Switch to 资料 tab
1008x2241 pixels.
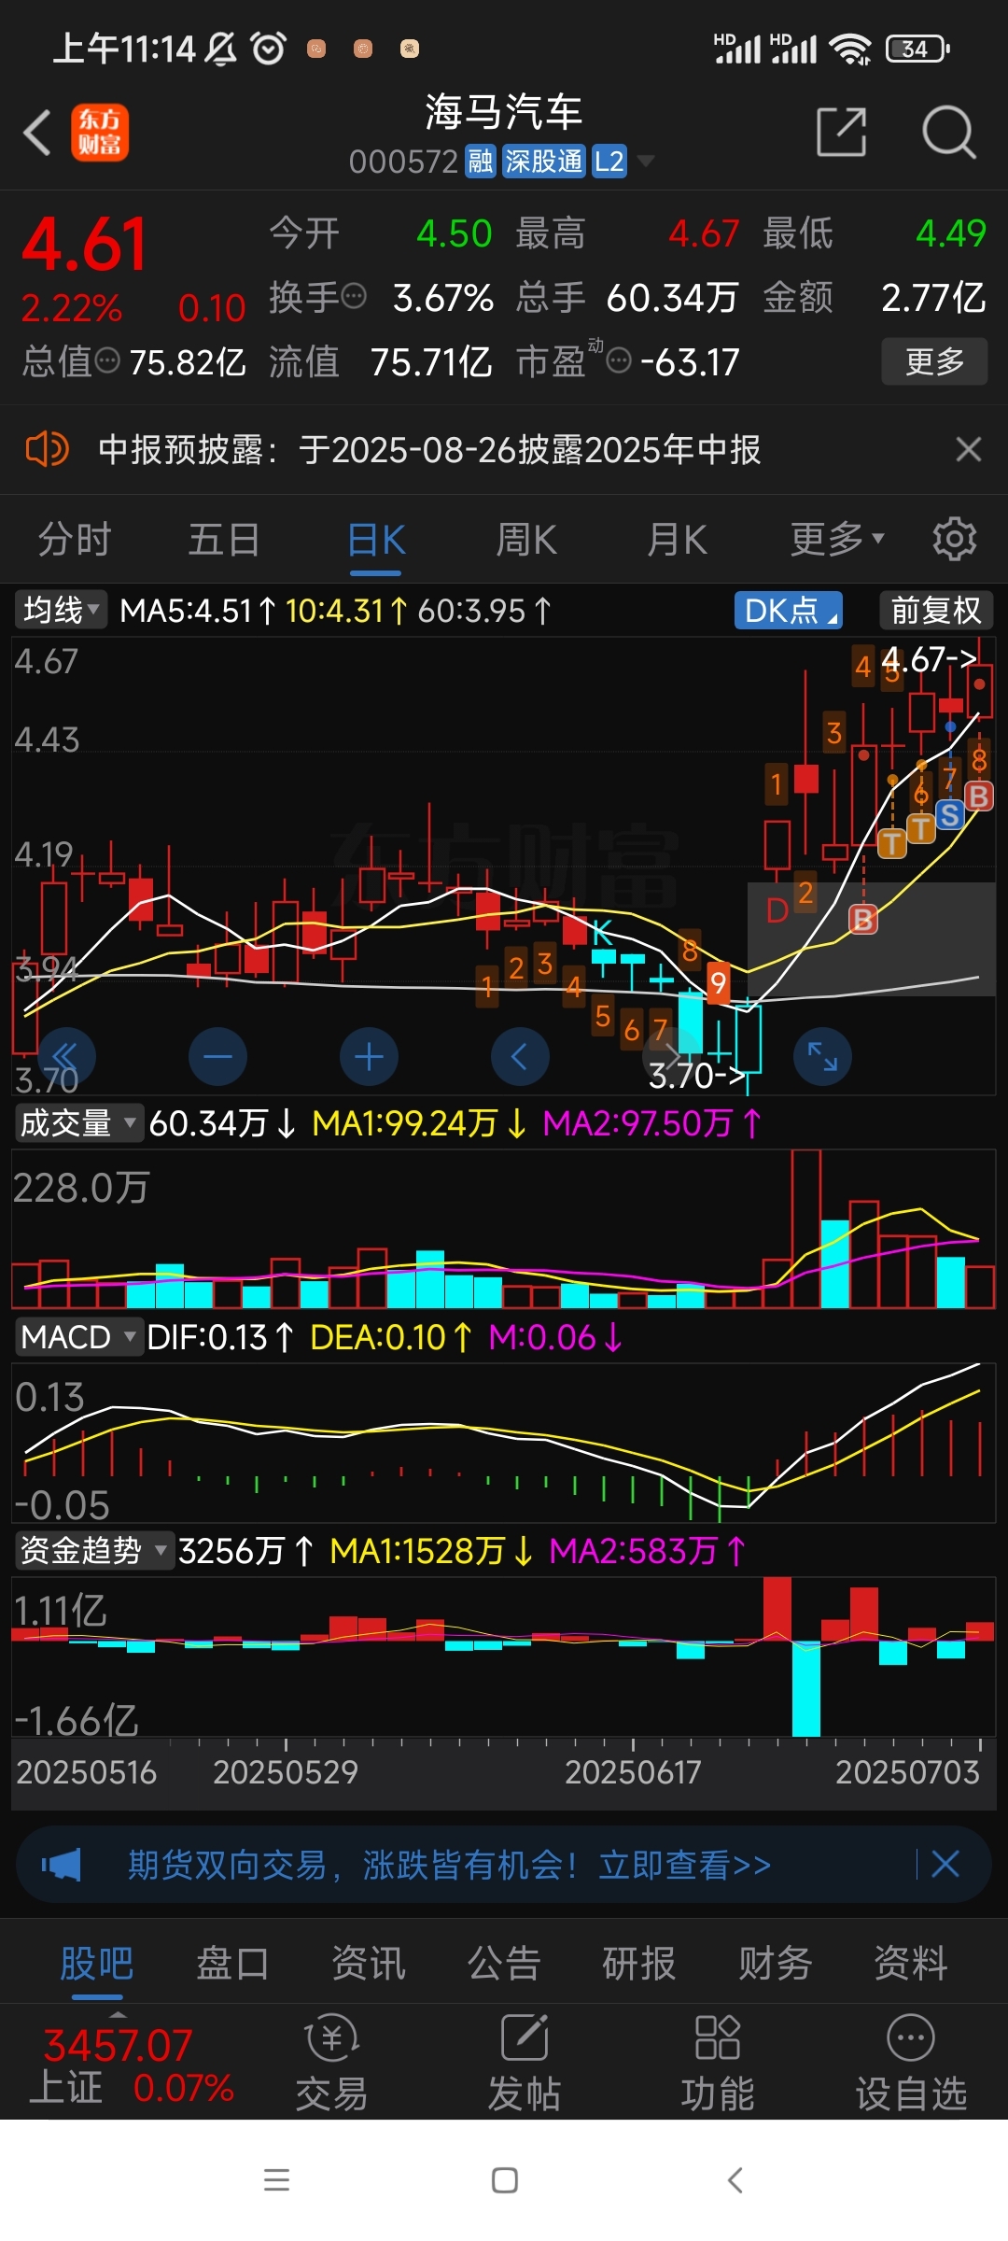coord(910,1963)
